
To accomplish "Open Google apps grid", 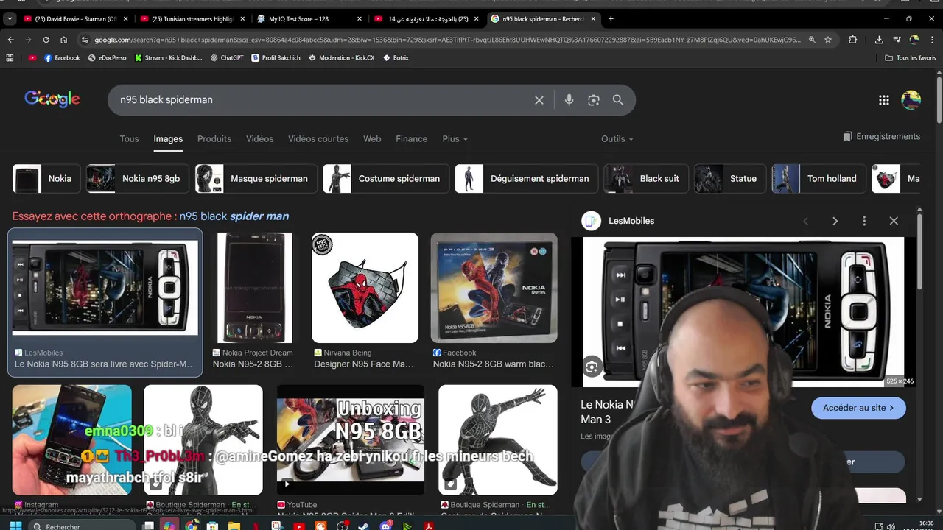I will pyautogui.click(x=884, y=100).
